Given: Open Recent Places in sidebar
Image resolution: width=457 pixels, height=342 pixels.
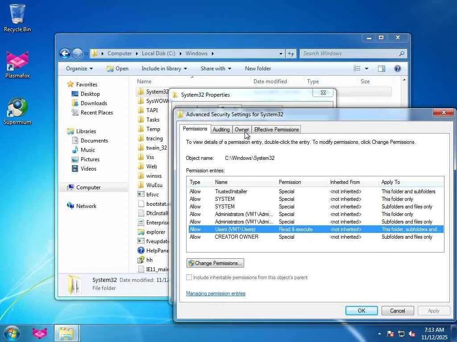Looking at the screenshot, I should [x=96, y=113].
